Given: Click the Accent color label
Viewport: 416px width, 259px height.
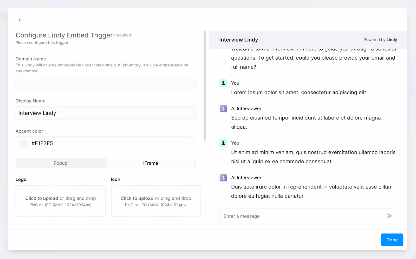Looking at the screenshot, I should 29,131.
